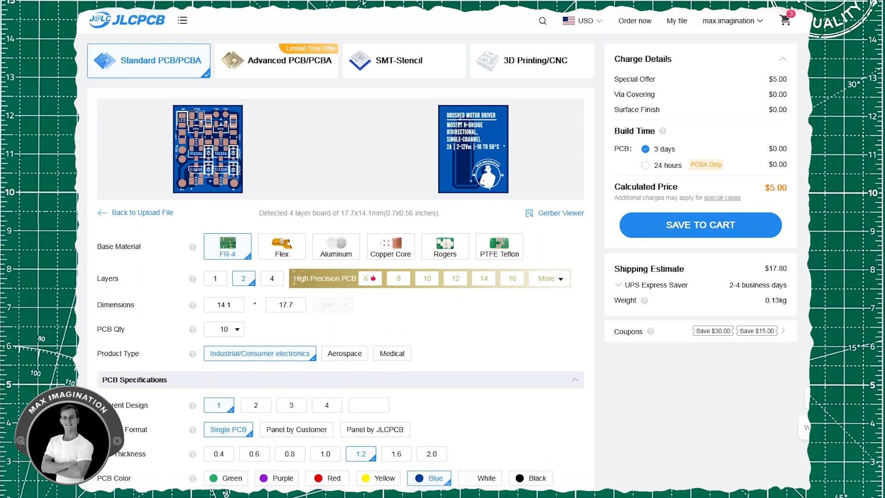Select the 3 days PCB build time

[645, 149]
